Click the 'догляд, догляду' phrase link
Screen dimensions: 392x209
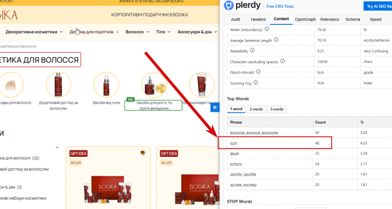[243, 184]
